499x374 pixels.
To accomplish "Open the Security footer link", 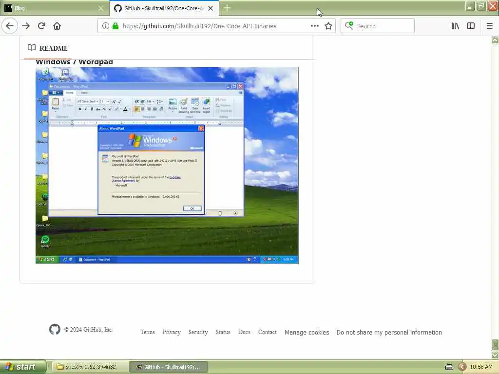I will pyautogui.click(x=198, y=332).
